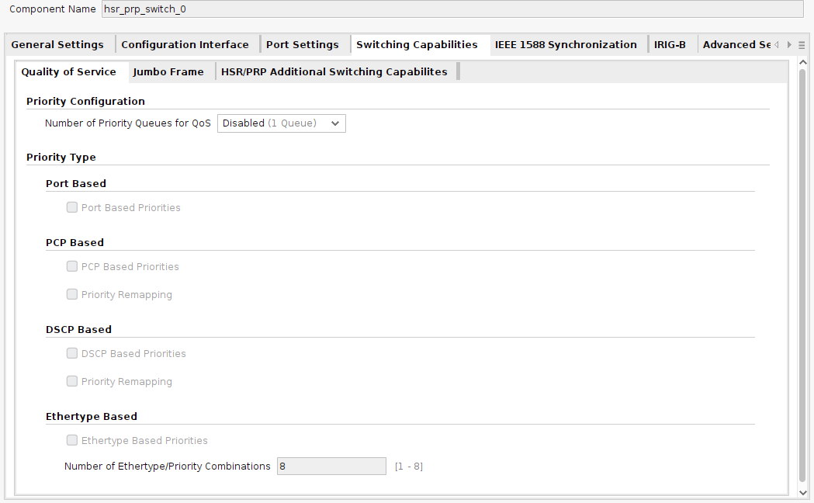Toggle Priority Remapping under PCP Based

point(72,294)
